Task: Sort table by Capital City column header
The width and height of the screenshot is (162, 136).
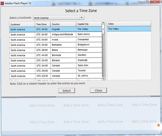Action: tap(89, 24)
